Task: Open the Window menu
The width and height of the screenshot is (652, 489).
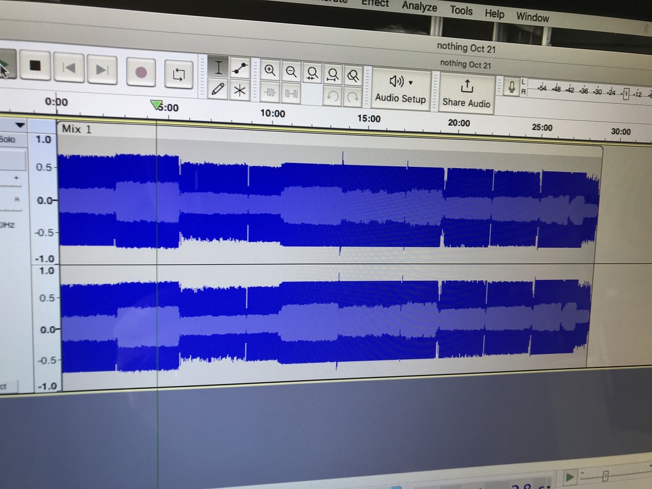Action: [533, 17]
